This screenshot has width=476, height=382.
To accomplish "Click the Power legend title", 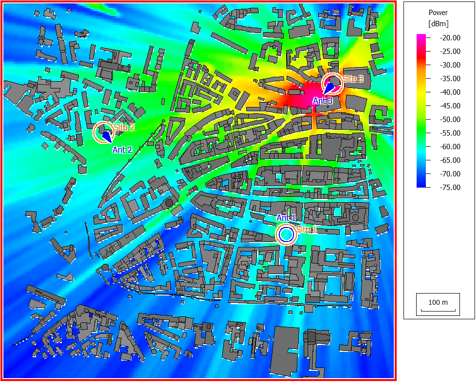I will 438,13.
